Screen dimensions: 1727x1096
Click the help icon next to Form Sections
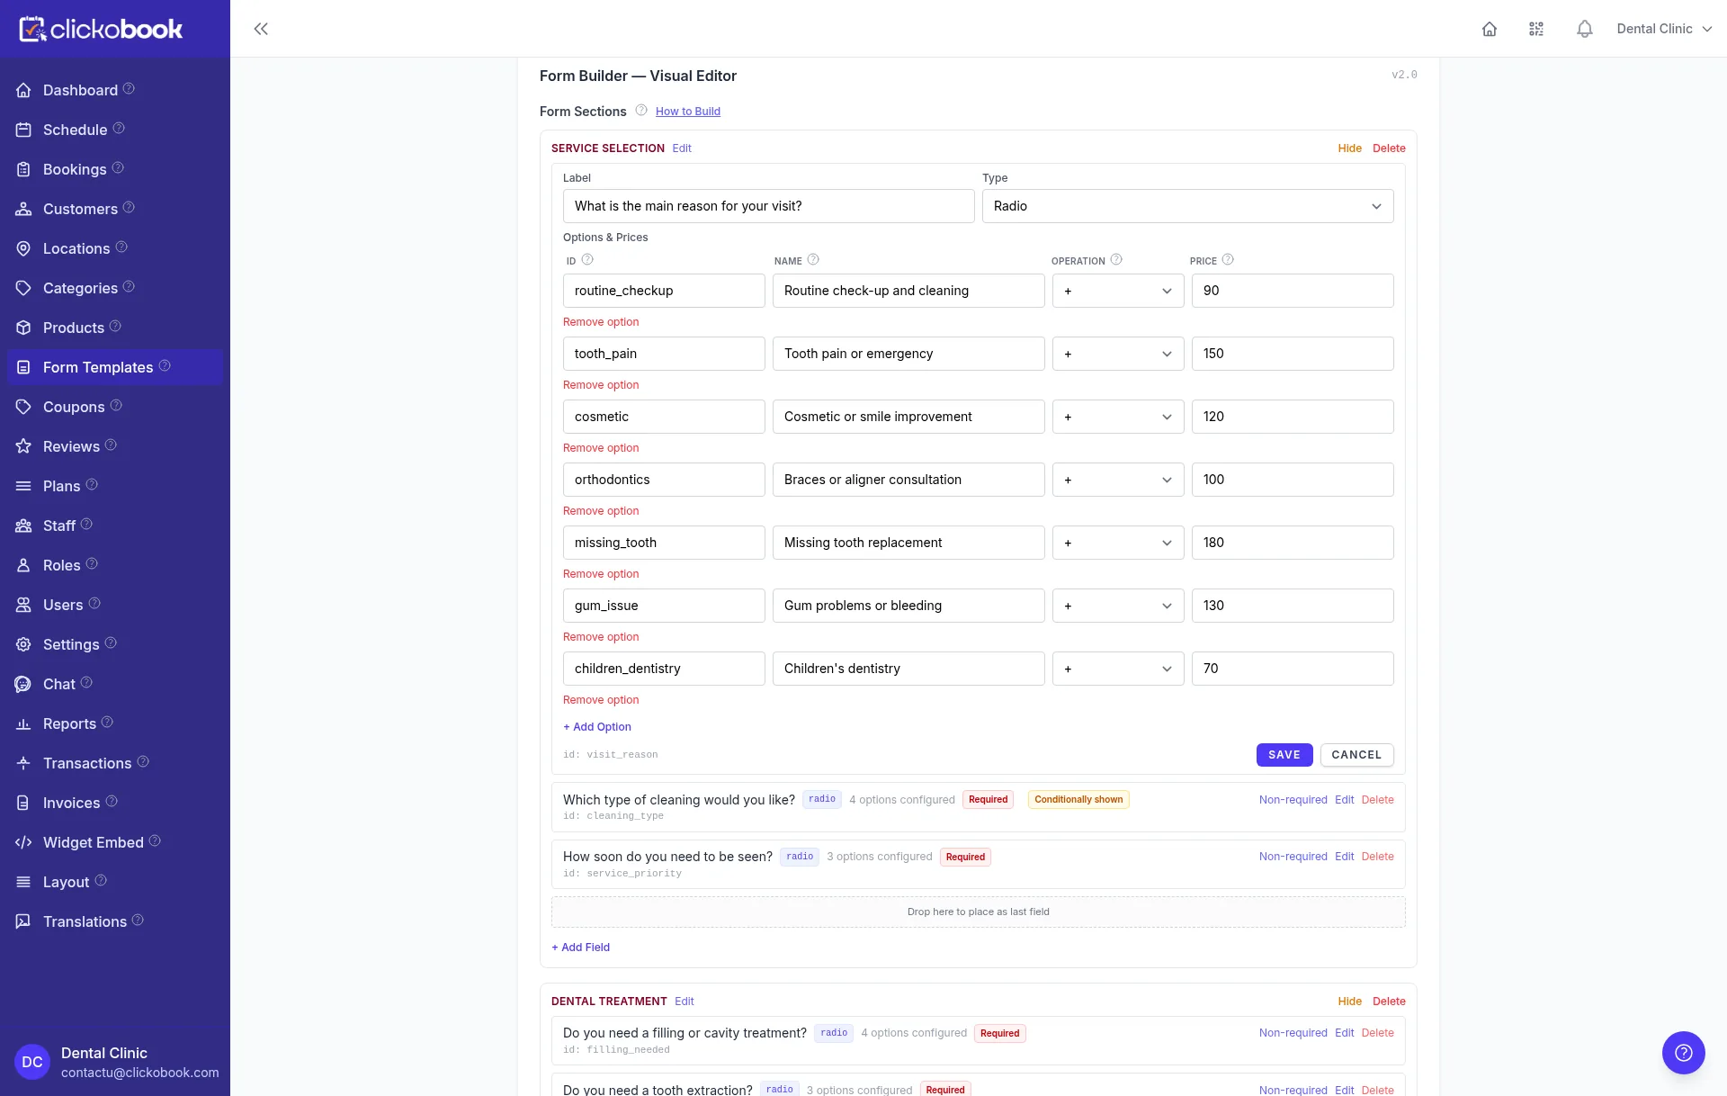click(641, 111)
